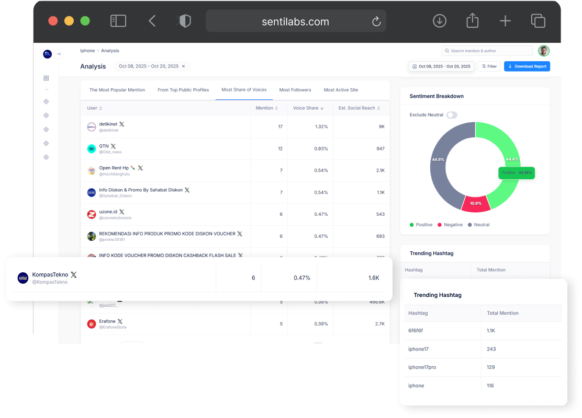Click the browser share icon
Image resolution: width=582 pixels, height=418 pixels.
coord(472,21)
